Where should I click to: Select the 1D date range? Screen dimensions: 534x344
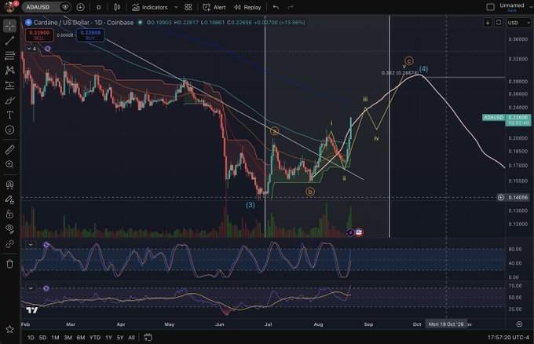[31, 338]
